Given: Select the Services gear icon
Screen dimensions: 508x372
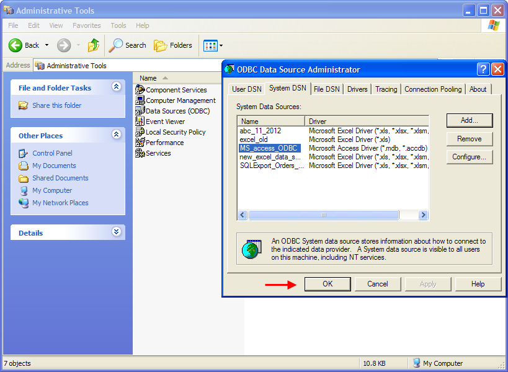Looking at the screenshot, I should tap(140, 153).
